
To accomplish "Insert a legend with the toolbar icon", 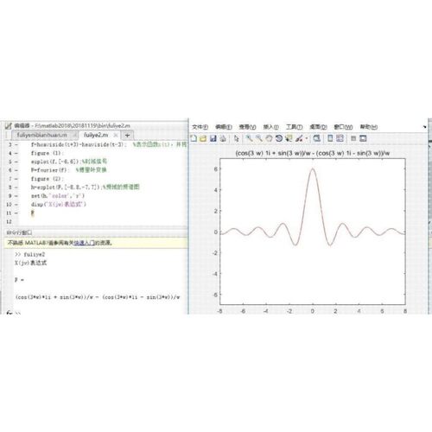I will (x=340, y=138).
